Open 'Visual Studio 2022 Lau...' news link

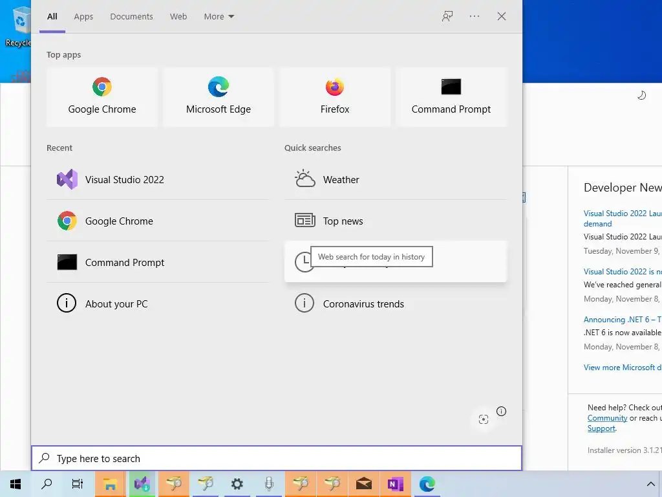point(623,219)
